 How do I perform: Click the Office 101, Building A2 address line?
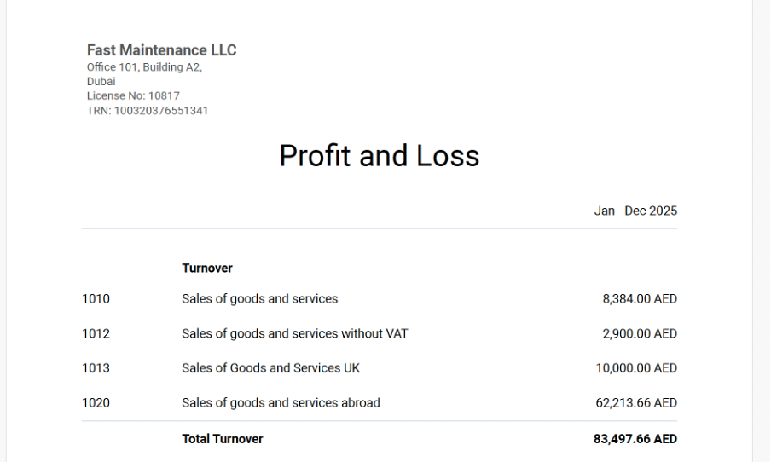tap(144, 67)
